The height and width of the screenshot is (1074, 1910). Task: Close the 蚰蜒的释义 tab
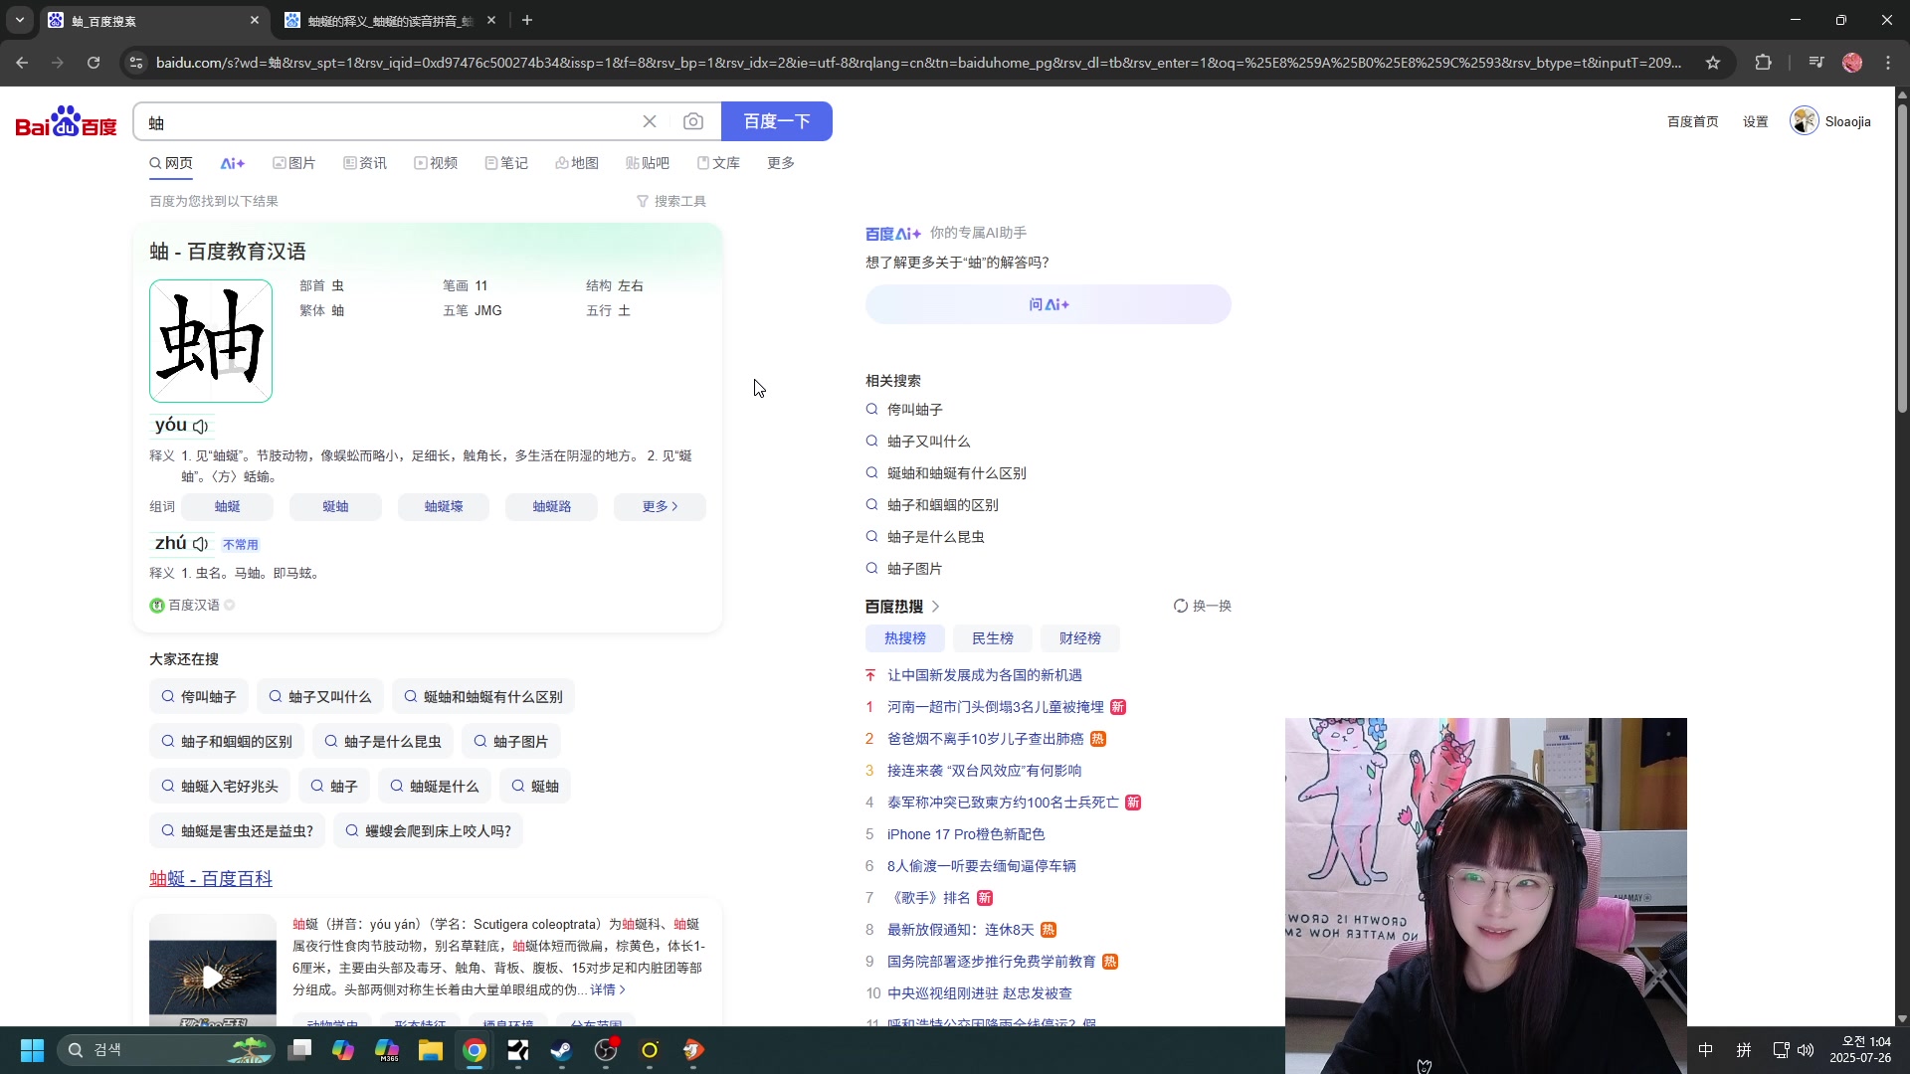491,20
